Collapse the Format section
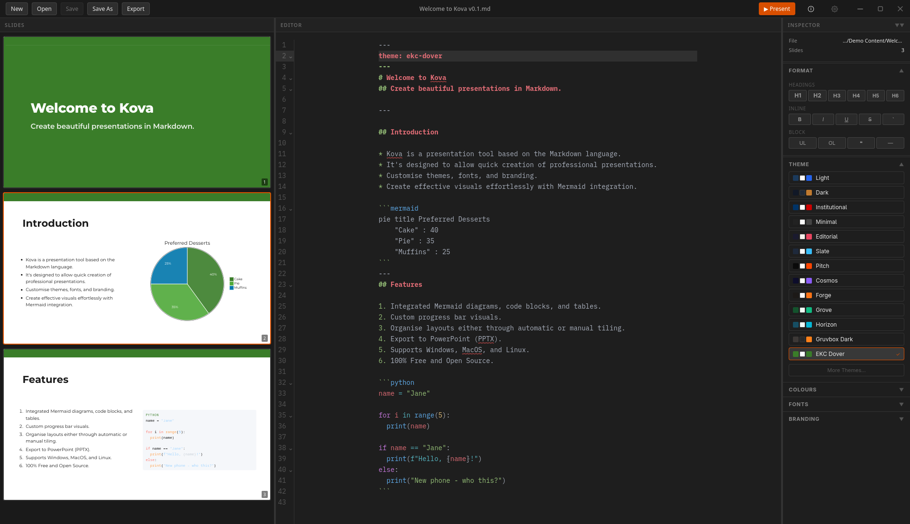This screenshot has height=524, width=910. point(901,71)
